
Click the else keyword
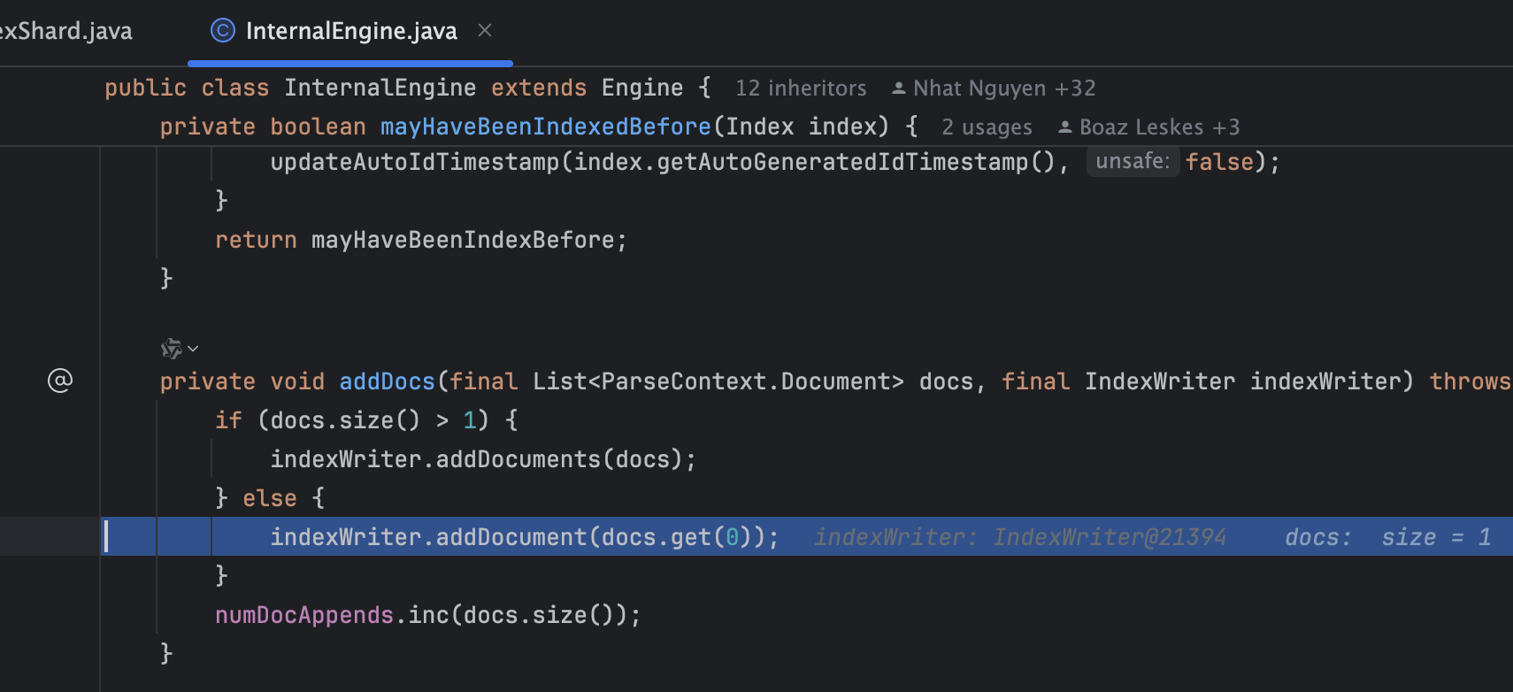[270, 498]
